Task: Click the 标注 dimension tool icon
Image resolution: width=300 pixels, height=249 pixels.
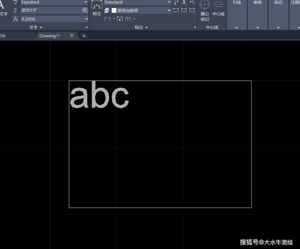Action: [x=97, y=8]
